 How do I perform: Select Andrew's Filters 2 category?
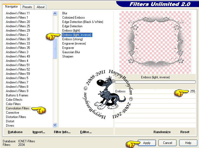tap(17, 35)
